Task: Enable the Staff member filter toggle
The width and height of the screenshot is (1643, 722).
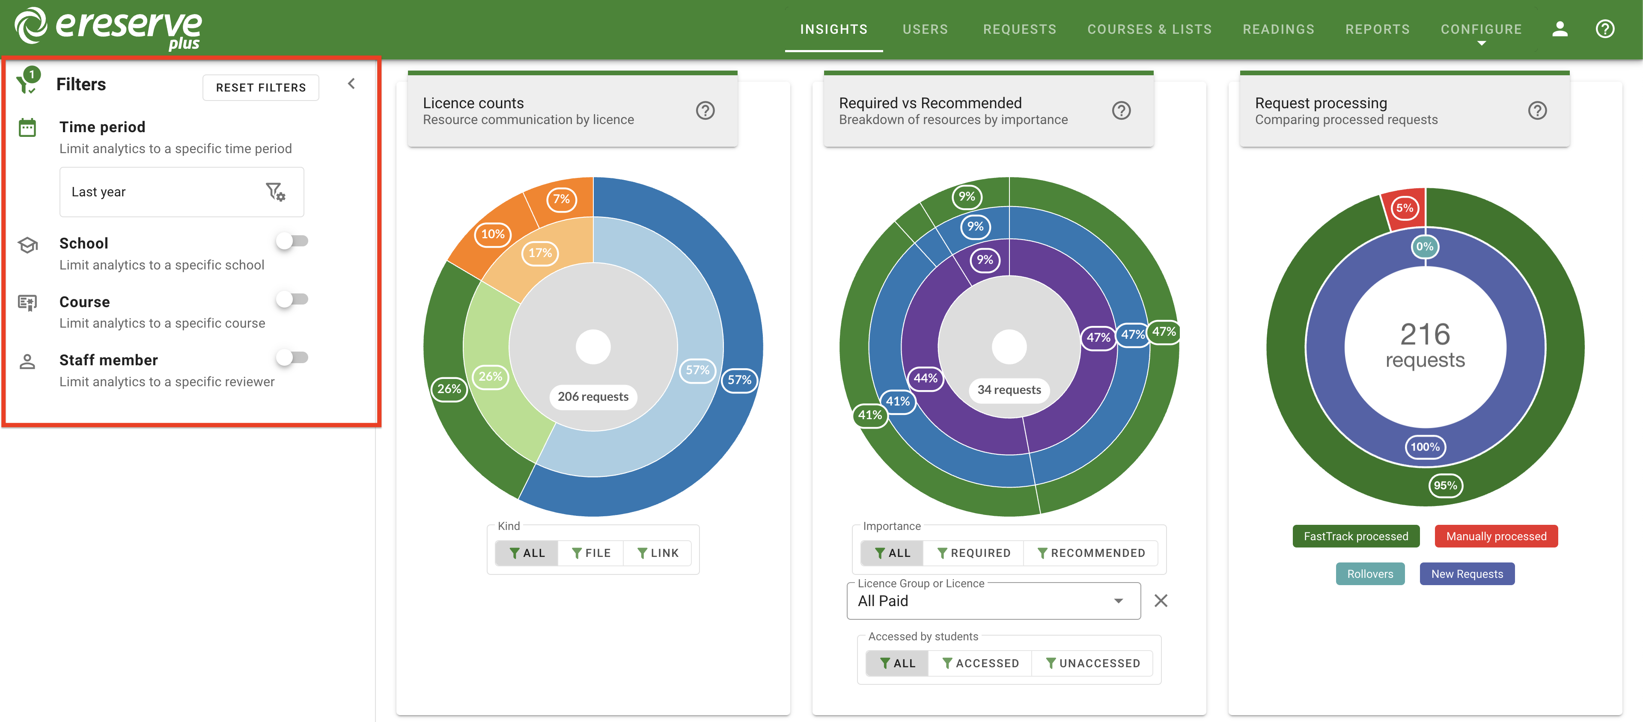Action: pyautogui.click(x=293, y=357)
